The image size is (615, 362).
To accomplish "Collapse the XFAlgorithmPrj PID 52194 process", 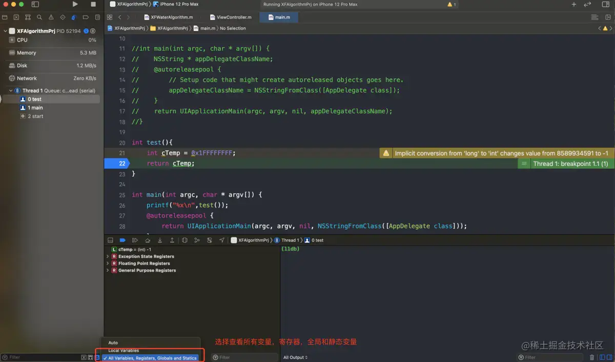I will pyautogui.click(x=5, y=31).
